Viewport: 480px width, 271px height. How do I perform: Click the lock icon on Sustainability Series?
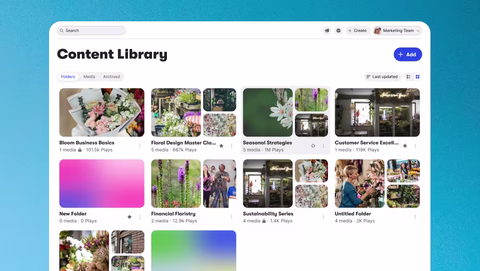(x=264, y=221)
